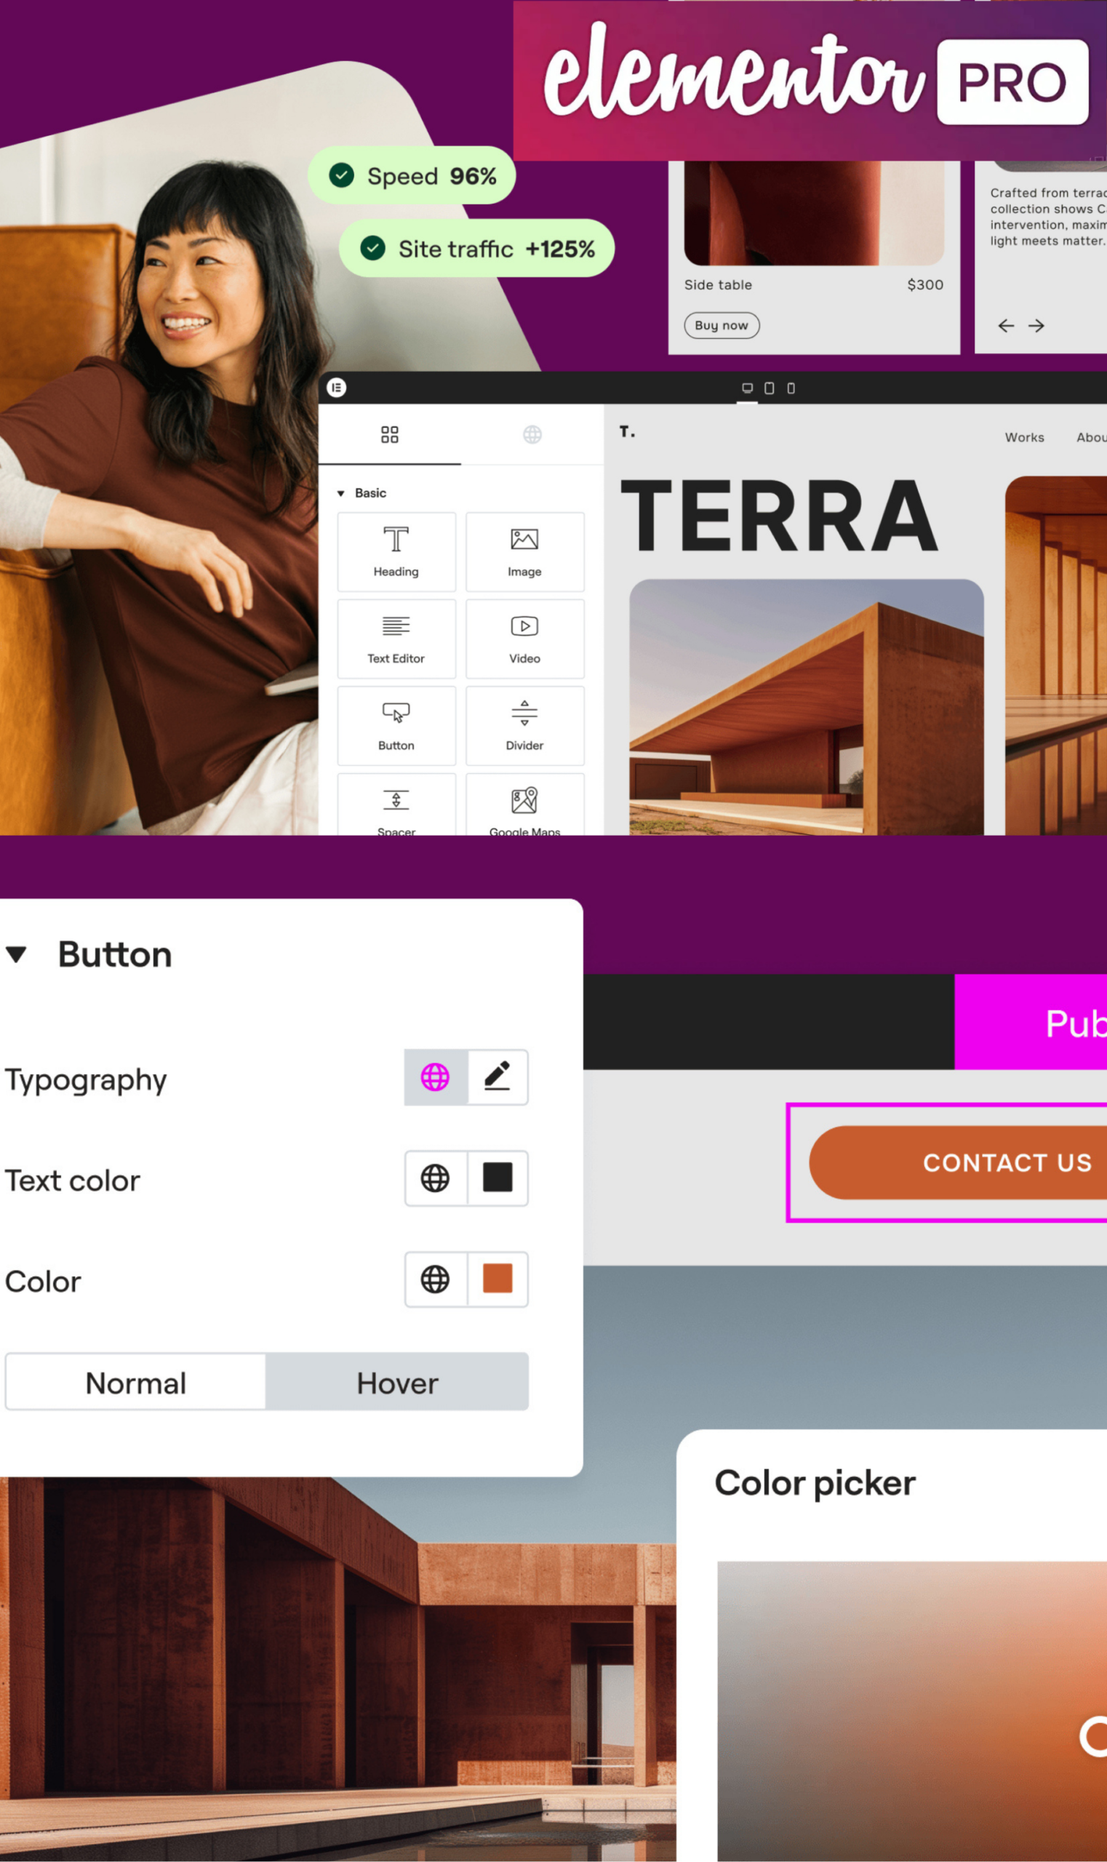Click the TERRA building image
Viewport: 1107px width, 1862px height.
coord(807,706)
